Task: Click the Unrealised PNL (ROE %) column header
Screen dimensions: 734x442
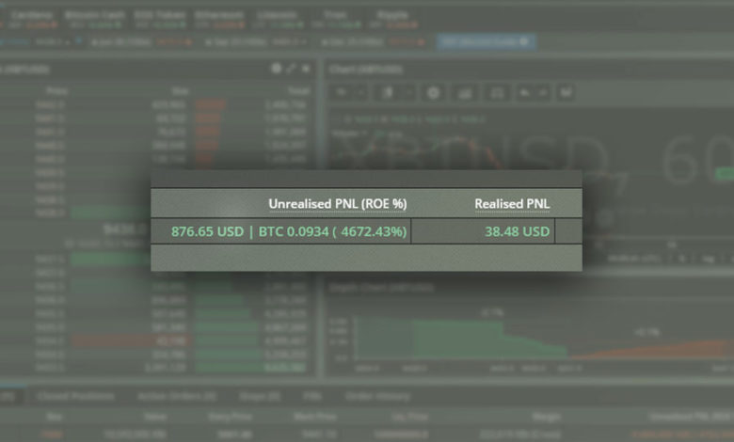Action: [338, 204]
